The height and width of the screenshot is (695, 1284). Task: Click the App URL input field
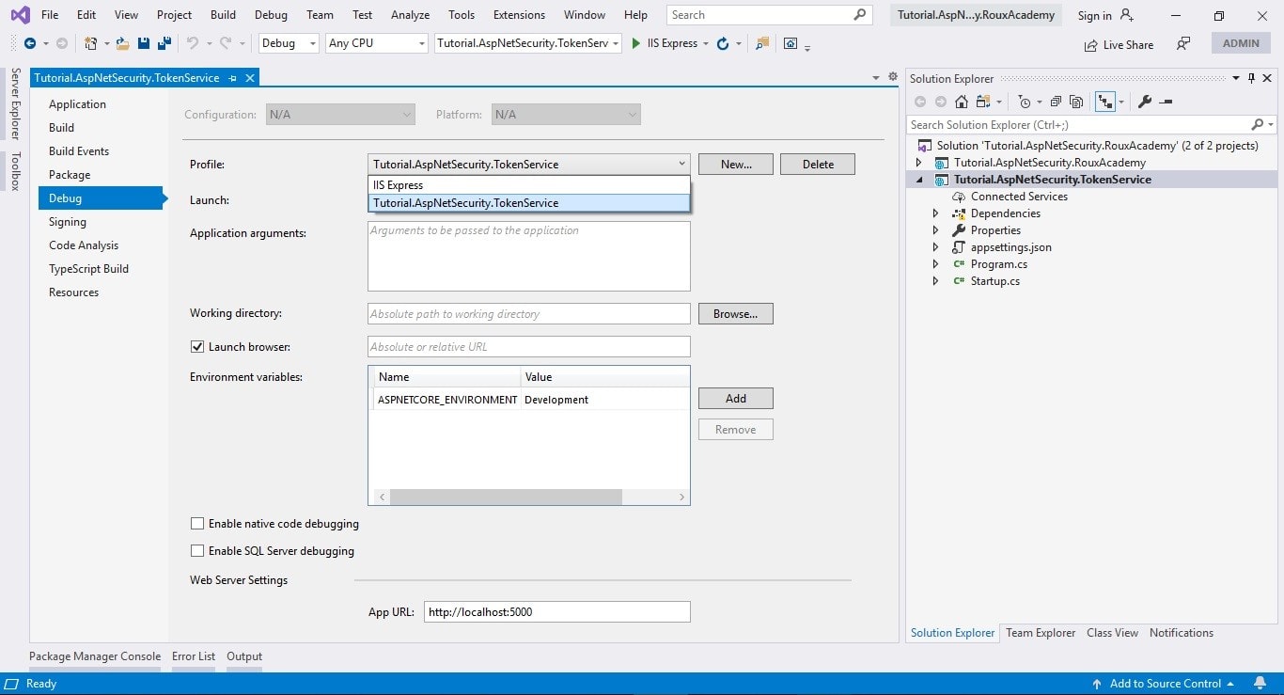[556, 611]
